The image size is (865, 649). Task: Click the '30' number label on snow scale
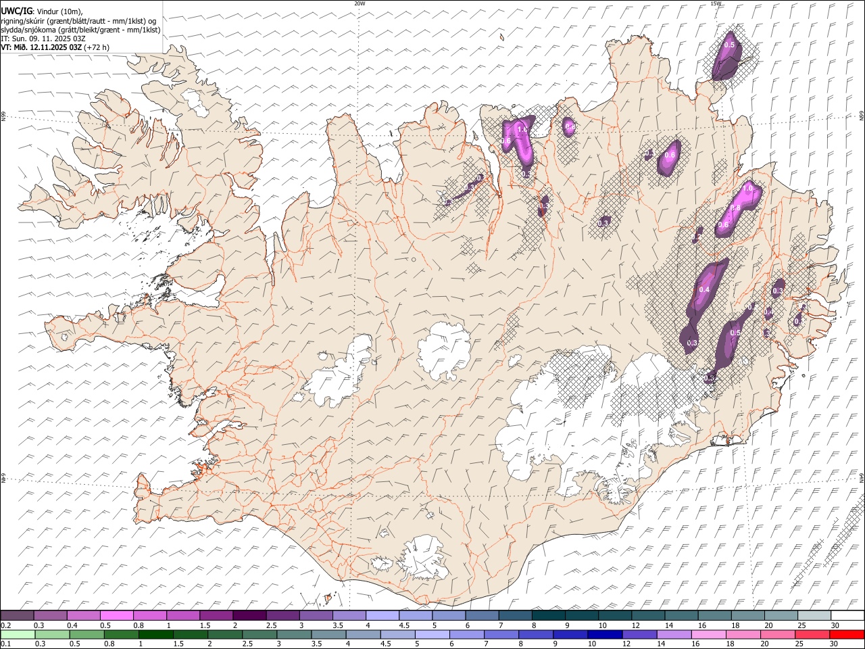point(835,625)
